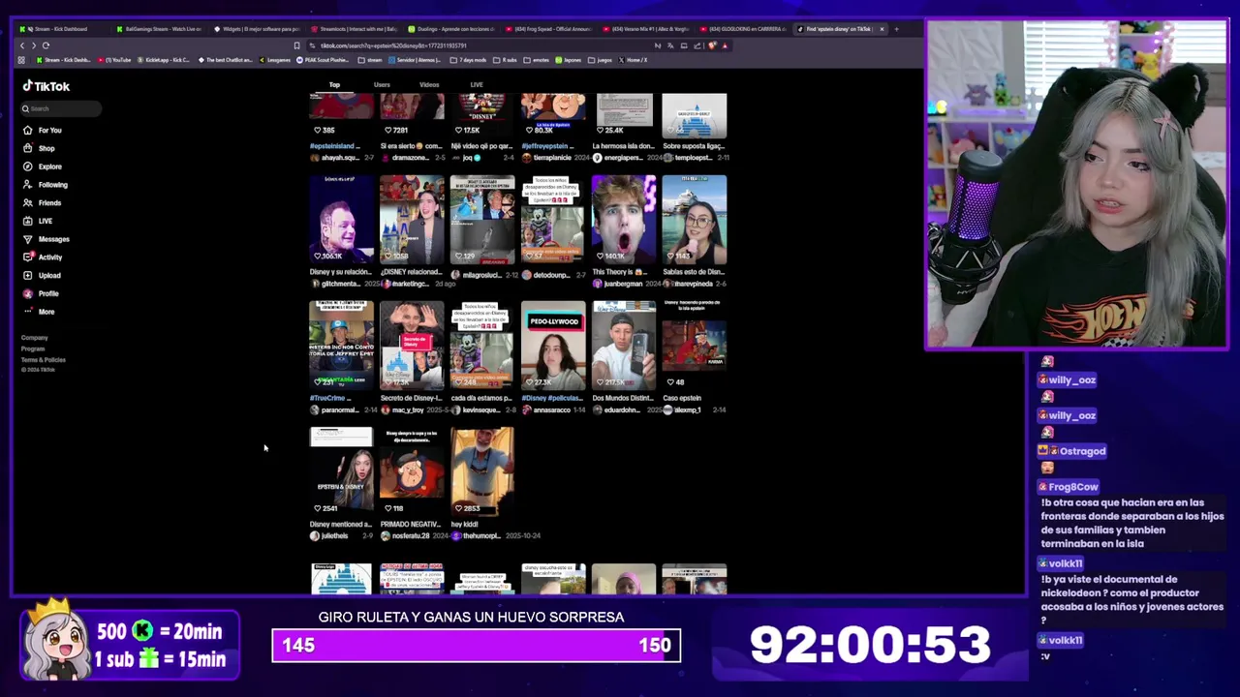This screenshot has height=697, width=1240.
Task: Click Ostragod username in chat
Action: coord(1082,451)
